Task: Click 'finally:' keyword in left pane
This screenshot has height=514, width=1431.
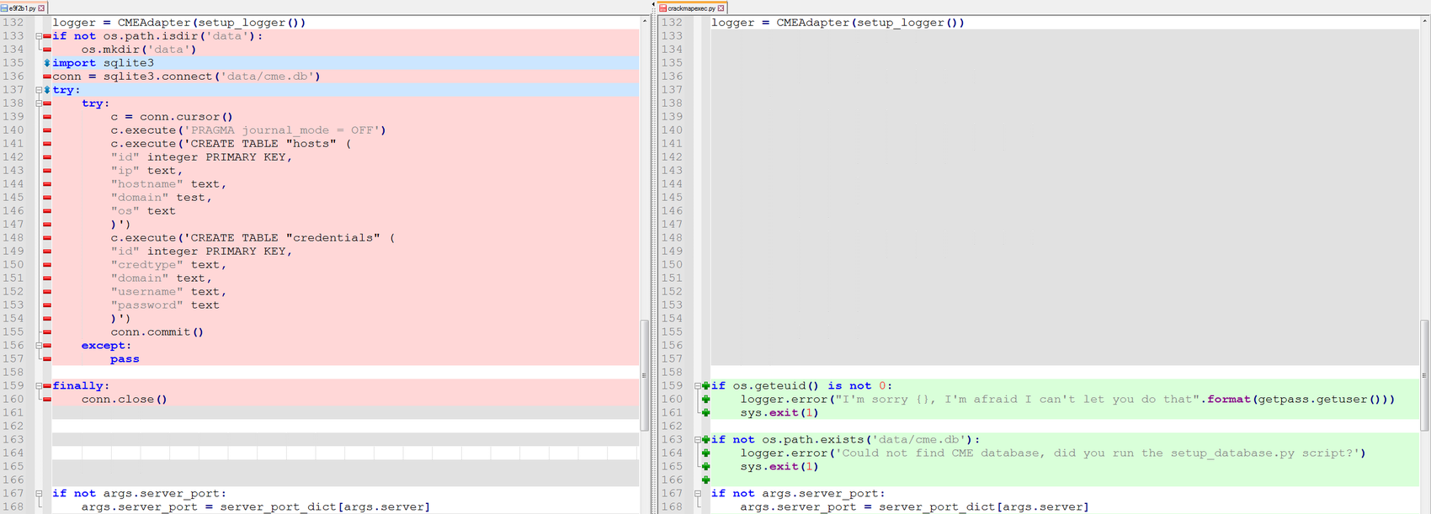Action: point(81,386)
